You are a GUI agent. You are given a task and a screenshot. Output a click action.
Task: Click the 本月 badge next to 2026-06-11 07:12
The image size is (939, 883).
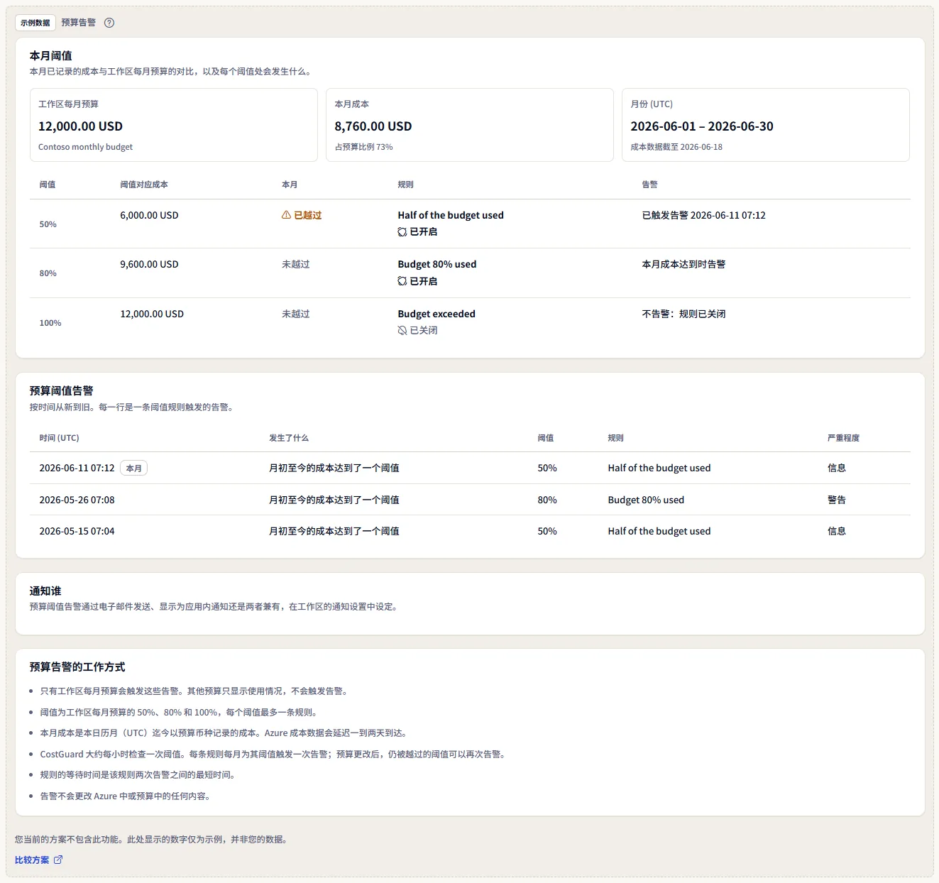pos(134,468)
